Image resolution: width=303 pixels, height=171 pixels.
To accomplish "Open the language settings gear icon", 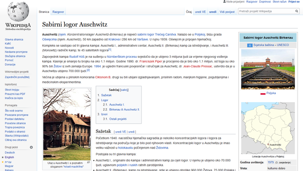I will [31, 147].
